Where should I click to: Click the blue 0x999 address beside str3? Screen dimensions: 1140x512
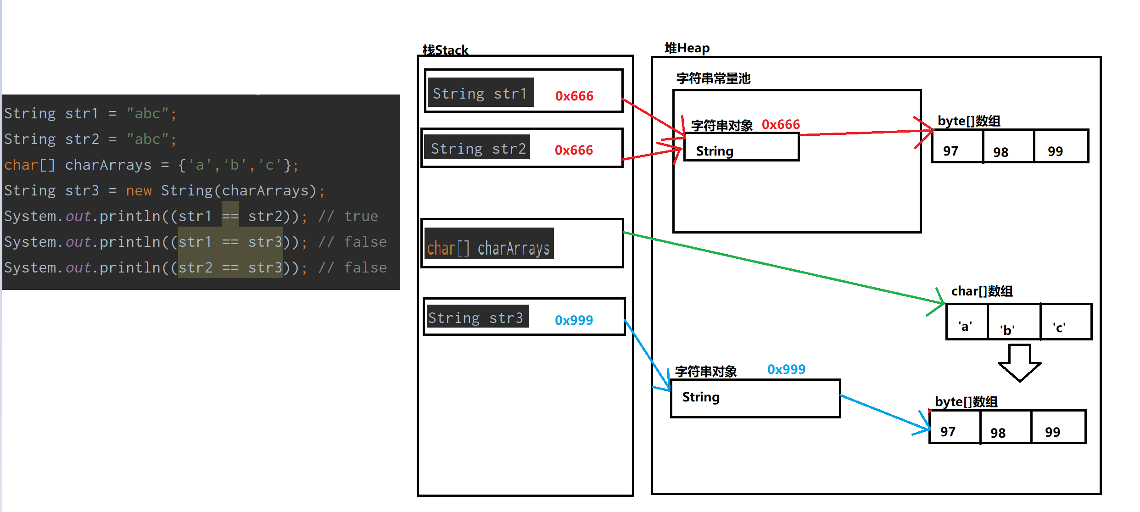[x=574, y=320]
